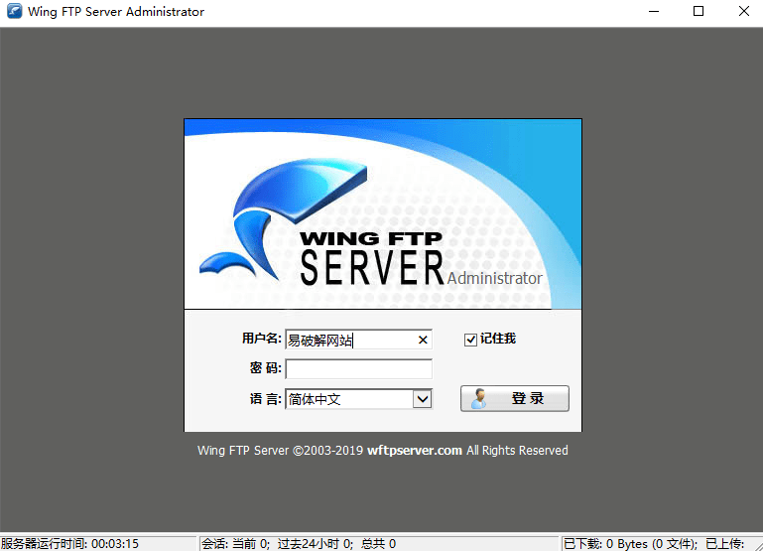Close the Wing FTP Server Administrator window
This screenshot has width=763, height=551.
[743, 12]
